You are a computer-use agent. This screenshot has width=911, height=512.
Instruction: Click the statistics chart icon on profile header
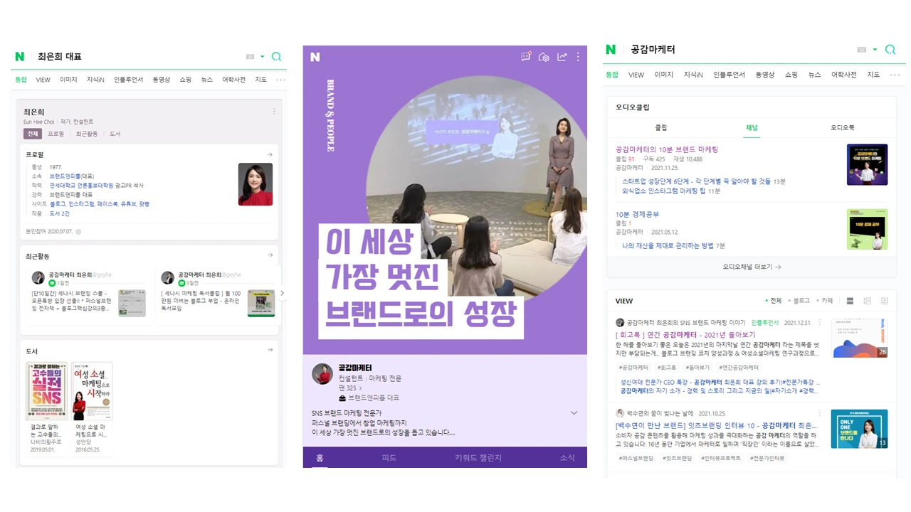(562, 56)
